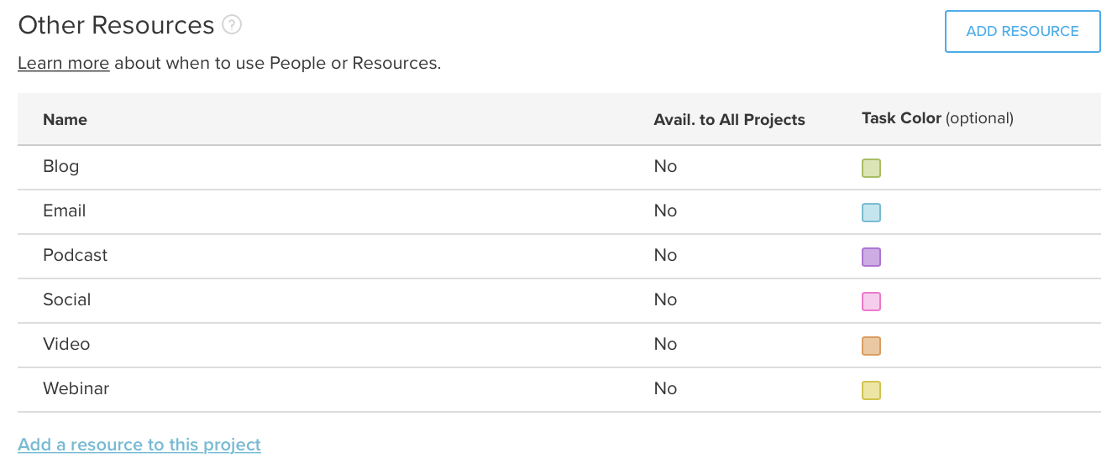Click the ADD RESOURCE button
The image size is (1117, 463).
1022,32
